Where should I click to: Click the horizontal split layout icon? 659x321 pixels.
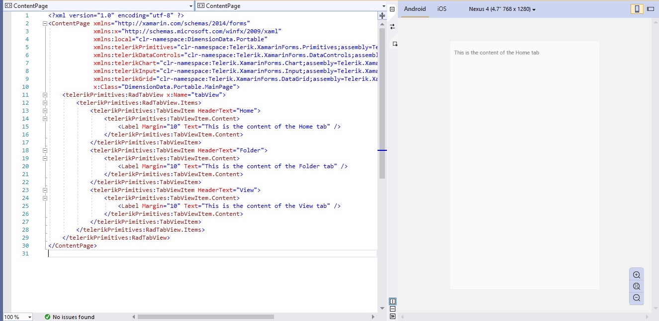[x=392, y=309]
